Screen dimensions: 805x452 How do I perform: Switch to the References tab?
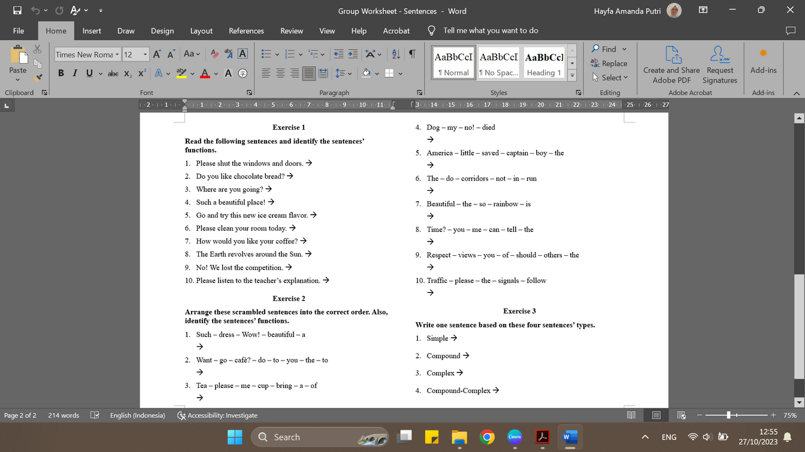click(246, 30)
